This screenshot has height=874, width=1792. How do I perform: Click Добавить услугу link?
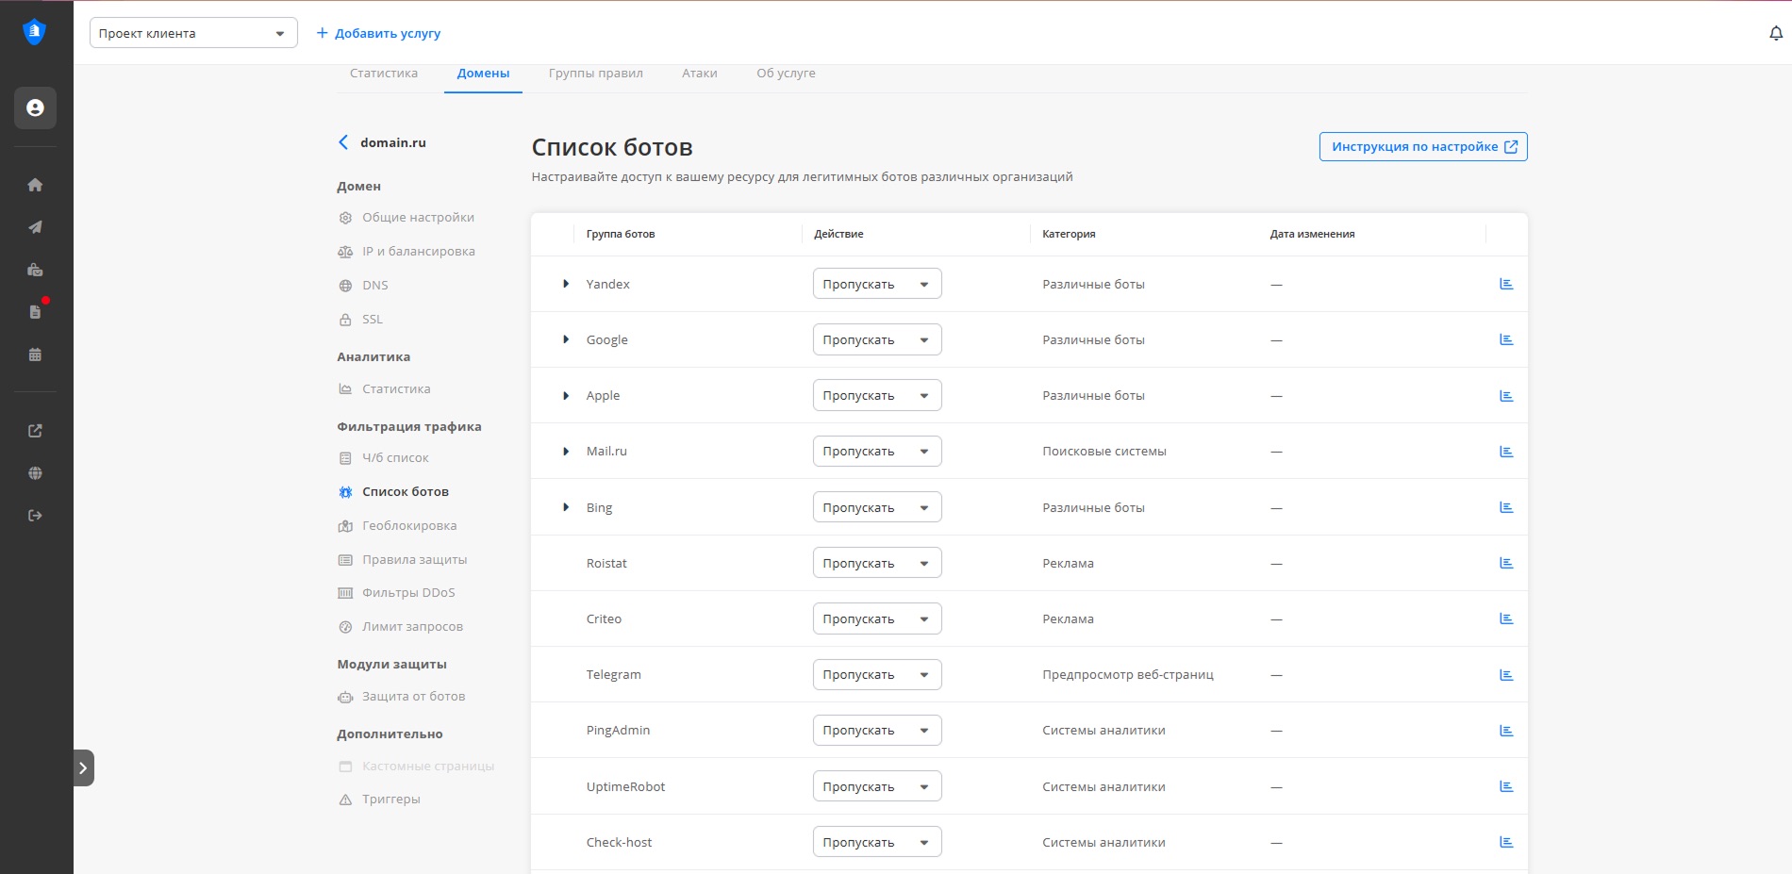378,33
